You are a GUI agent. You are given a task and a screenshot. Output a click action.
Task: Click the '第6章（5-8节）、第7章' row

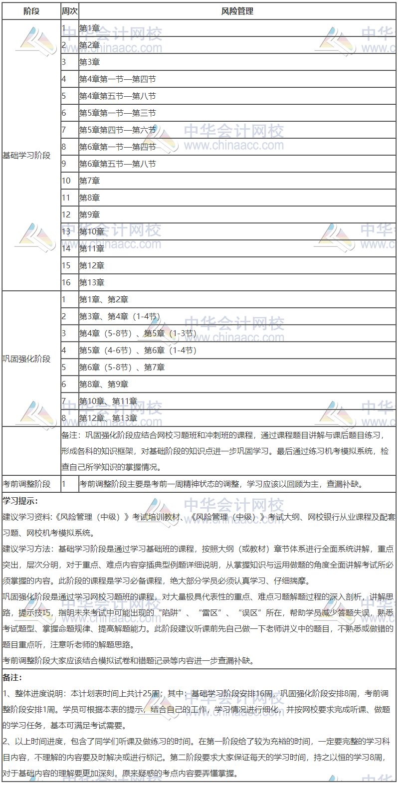pos(237,368)
